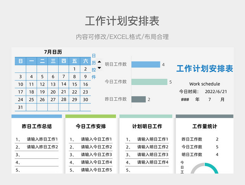Select day 14 in the calendar
This screenshot has height=185, width=245.
pos(64,84)
